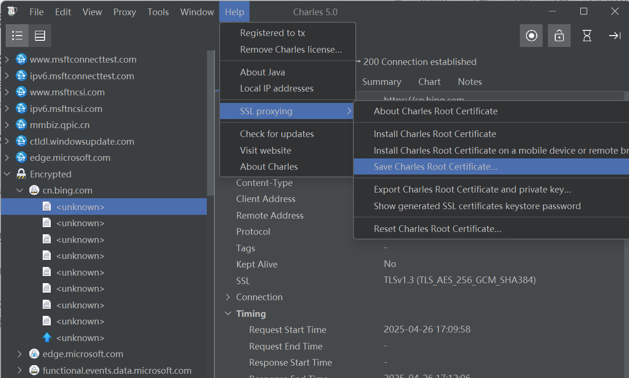Expand the www.msftconnecttest.com node
Image resolution: width=629 pixels, height=378 pixels.
(7, 59)
